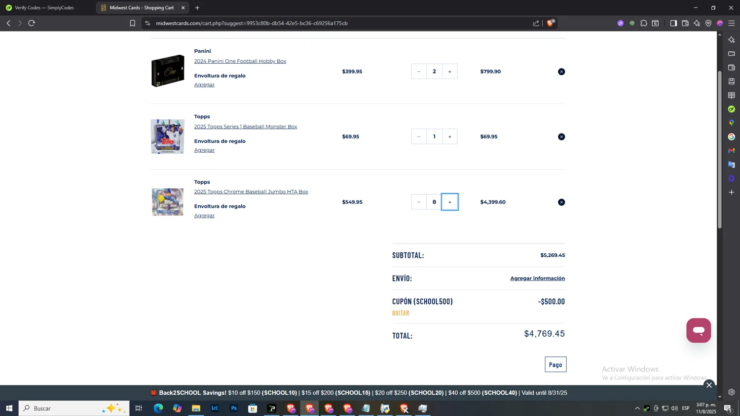Add a new sidebar shortcut
Viewport: 740px width, 416px height.
coord(732,192)
